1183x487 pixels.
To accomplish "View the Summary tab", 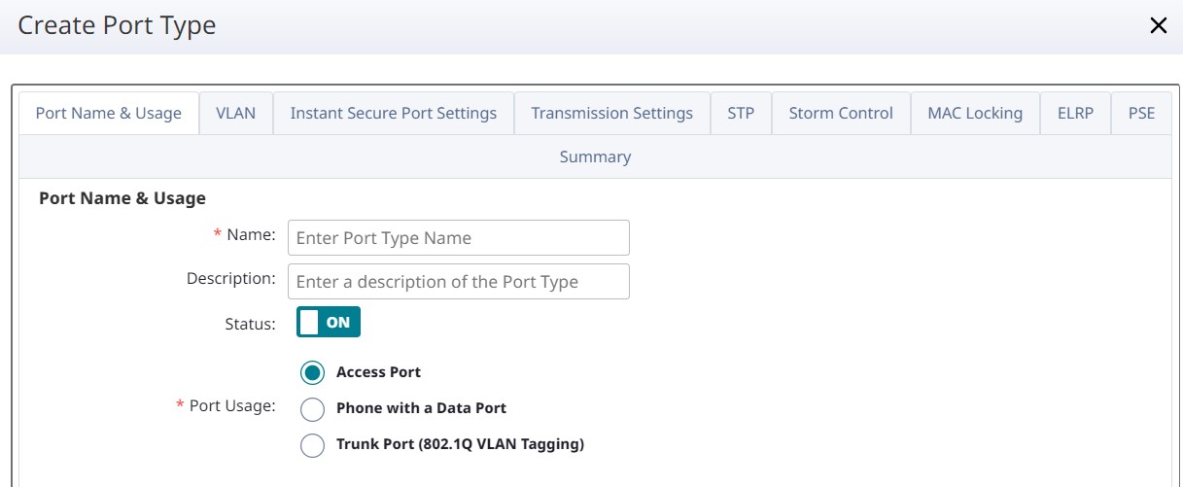I will 595,157.
